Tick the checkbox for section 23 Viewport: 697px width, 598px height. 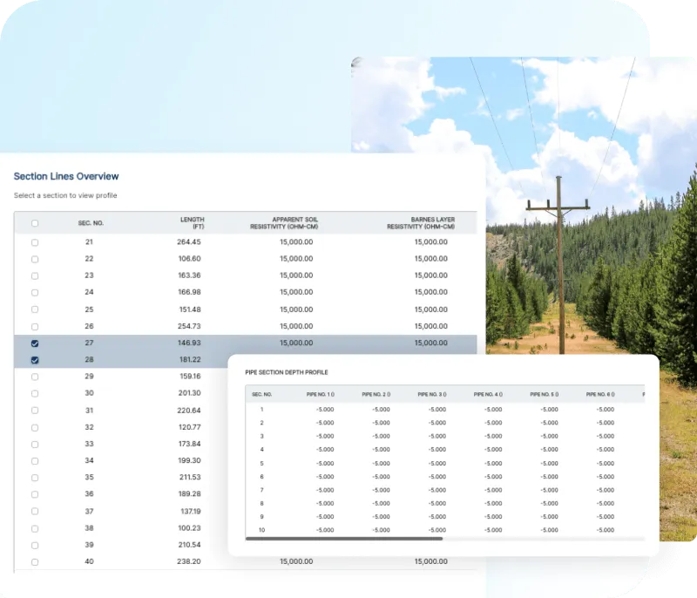(35, 276)
